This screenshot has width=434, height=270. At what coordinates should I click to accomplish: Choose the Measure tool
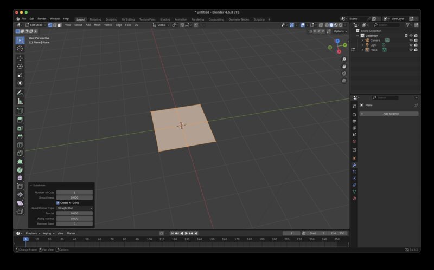click(x=20, y=101)
